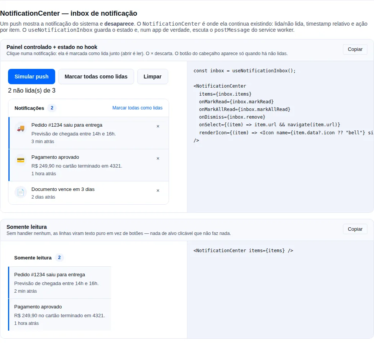Copy the Painel controlado code example
Viewport: 374px width, 344px height.
[x=355, y=49]
